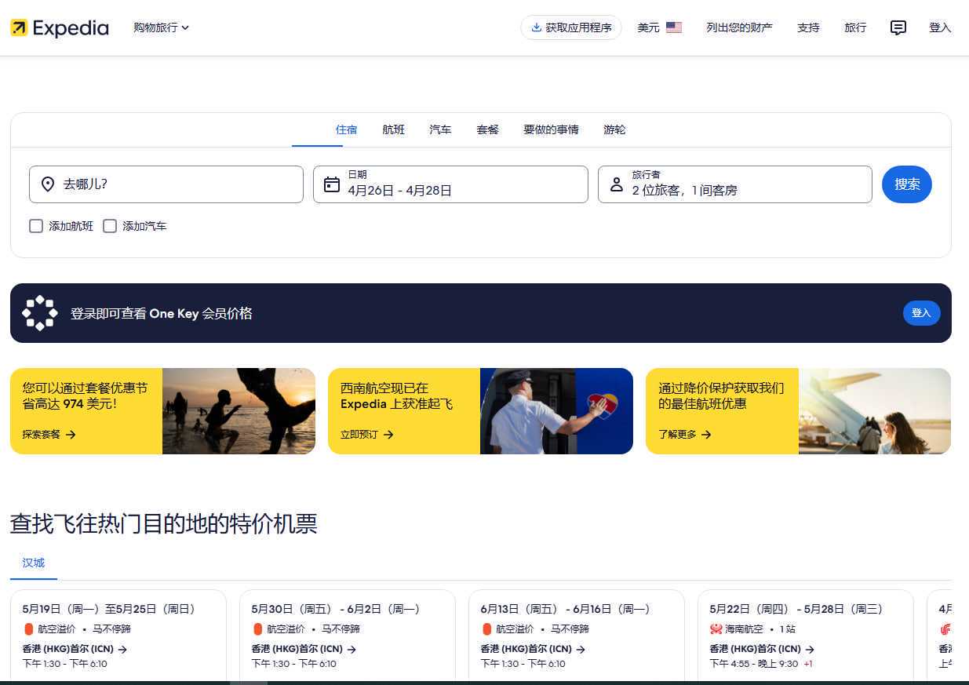Click the 海南航空 airline logo icon
The image size is (969, 685).
pos(716,629)
